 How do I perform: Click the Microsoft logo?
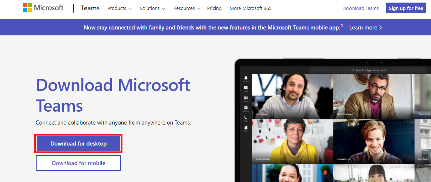tap(43, 8)
